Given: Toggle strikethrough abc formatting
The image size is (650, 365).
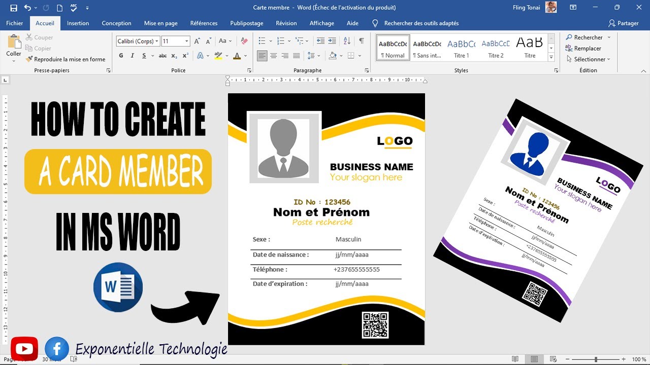Looking at the screenshot, I should pyautogui.click(x=162, y=56).
